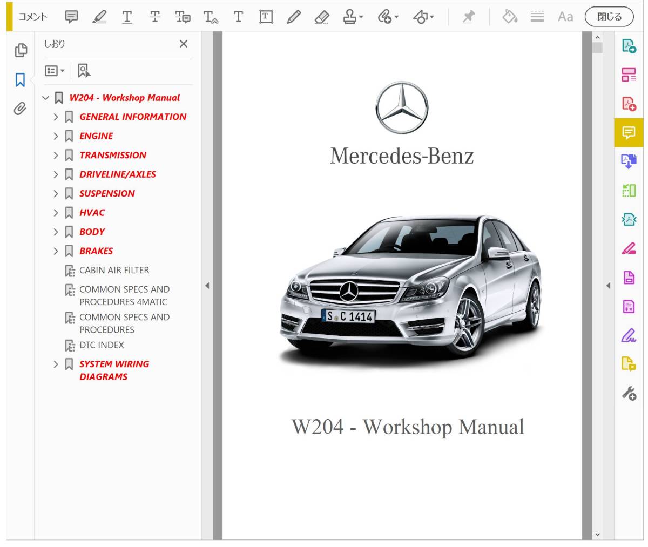Open the Create PDF tool
The image size is (648, 547).
629,104
